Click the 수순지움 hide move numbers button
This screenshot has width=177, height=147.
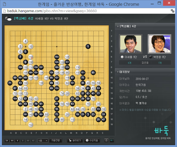tap(92, 140)
